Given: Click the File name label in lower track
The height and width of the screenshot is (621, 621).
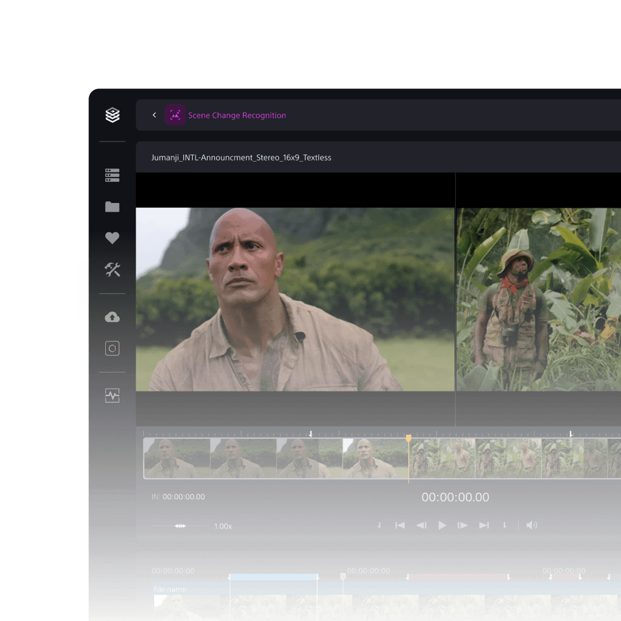Looking at the screenshot, I should 170,589.
